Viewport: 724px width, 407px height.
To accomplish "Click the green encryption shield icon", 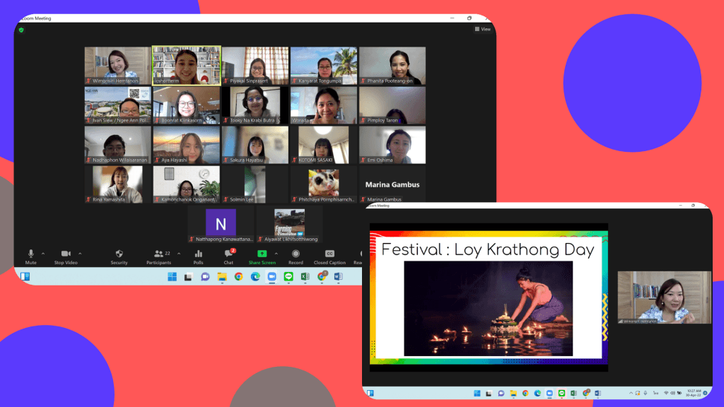I will click(x=21, y=30).
